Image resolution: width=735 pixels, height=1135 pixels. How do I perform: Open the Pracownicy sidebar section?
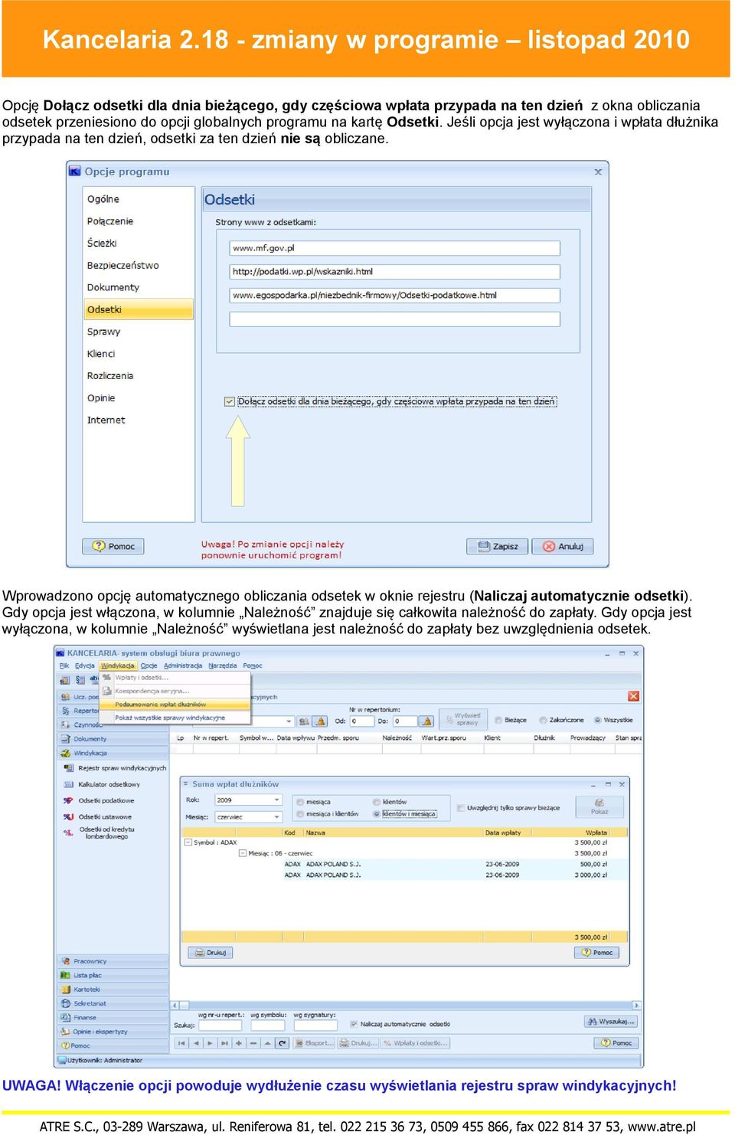coord(113,961)
